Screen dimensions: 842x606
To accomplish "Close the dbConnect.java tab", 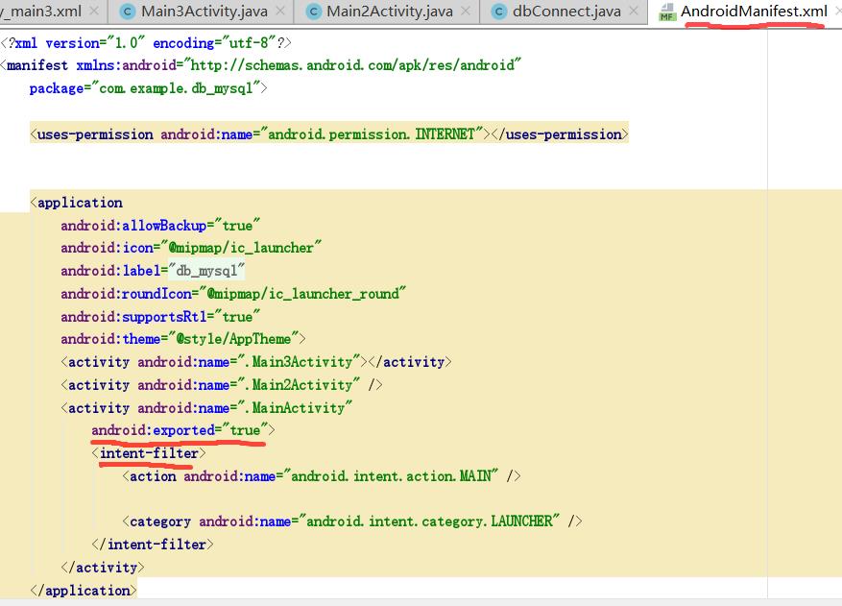I will point(634,11).
